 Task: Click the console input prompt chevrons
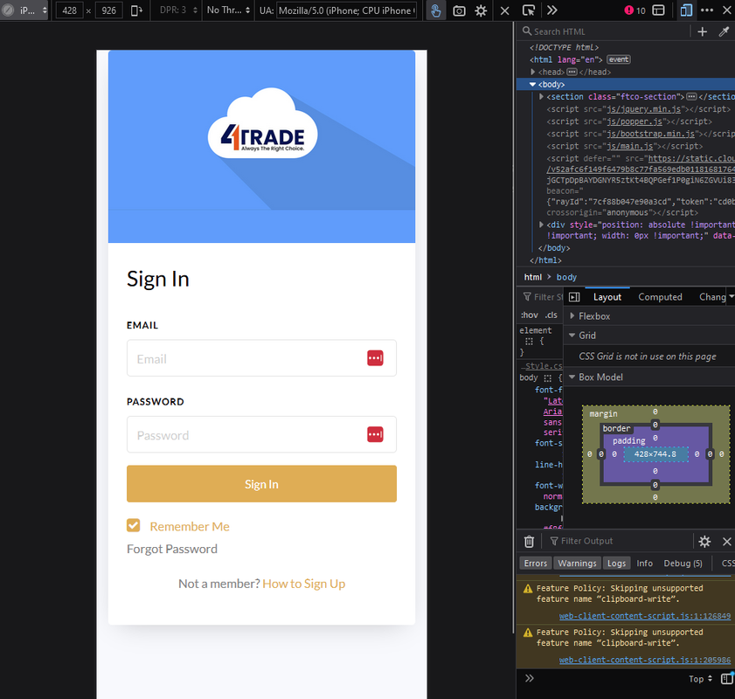[x=530, y=678]
